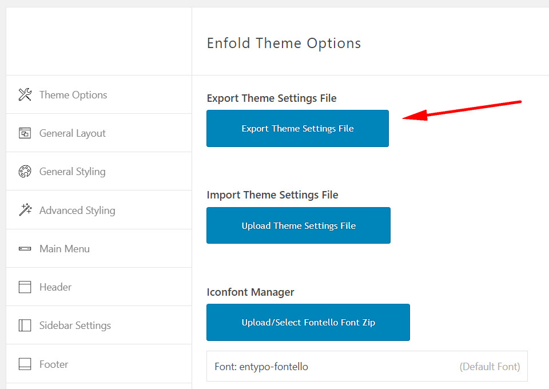549x389 pixels.
Task: Click the wrench icon beside Theme Options
Action: (25, 94)
